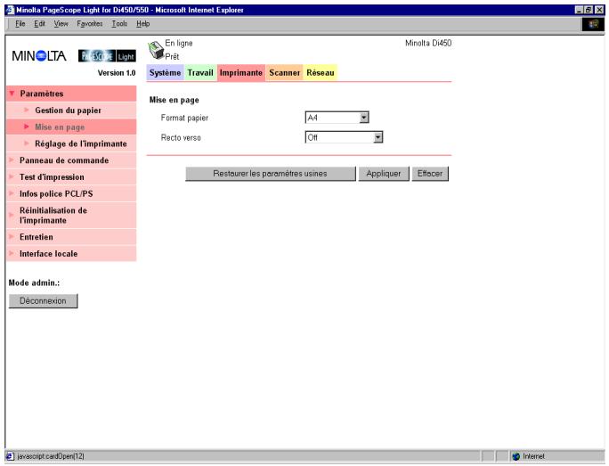Click the Internet Explorer title bar icon
609x466 pixels.
[x=11, y=10]
